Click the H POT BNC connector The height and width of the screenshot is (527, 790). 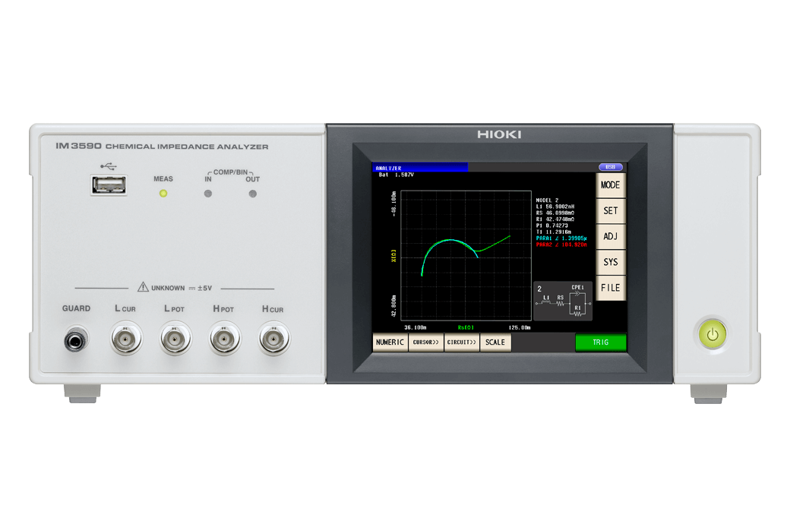click(224, 339)
